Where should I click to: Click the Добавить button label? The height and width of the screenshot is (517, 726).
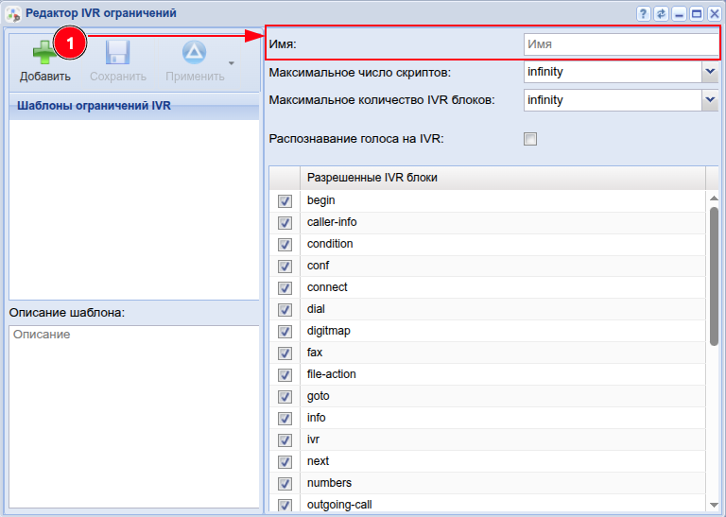pos(45,77)
